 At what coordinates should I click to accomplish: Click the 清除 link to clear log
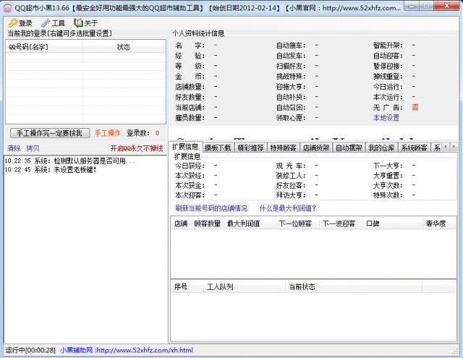14,148
